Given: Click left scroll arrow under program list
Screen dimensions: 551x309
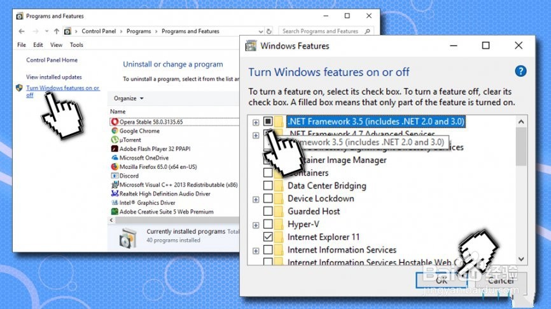Looking at the screenshot, I should click(x=111, y=220).
